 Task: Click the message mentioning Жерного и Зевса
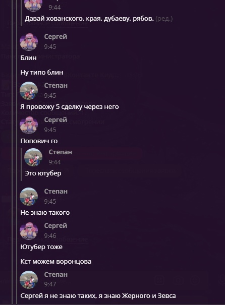(x=98, y=296)
